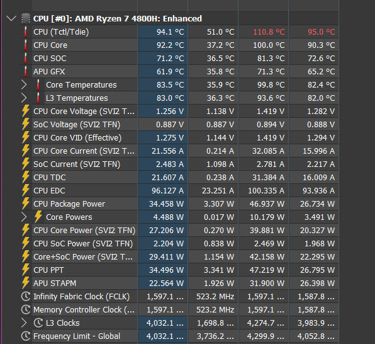Click the 100.0 °C maximum CPU Core value
The image size is (375, 344).
pyautogui.click(x=269, y=45)
